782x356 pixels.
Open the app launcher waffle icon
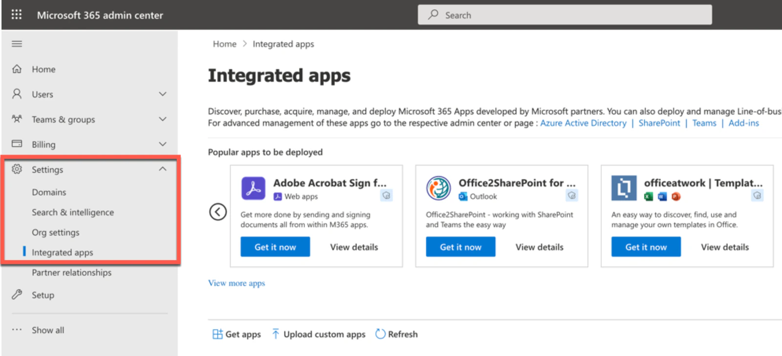click(x=17, y=15)
